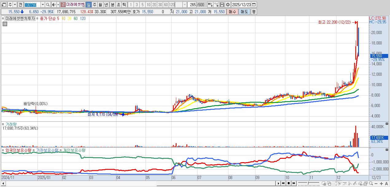Viewport: 390px width, 187px height.
Task: Click the minus zoom-out icon at bottom
Action: [376, 183]
